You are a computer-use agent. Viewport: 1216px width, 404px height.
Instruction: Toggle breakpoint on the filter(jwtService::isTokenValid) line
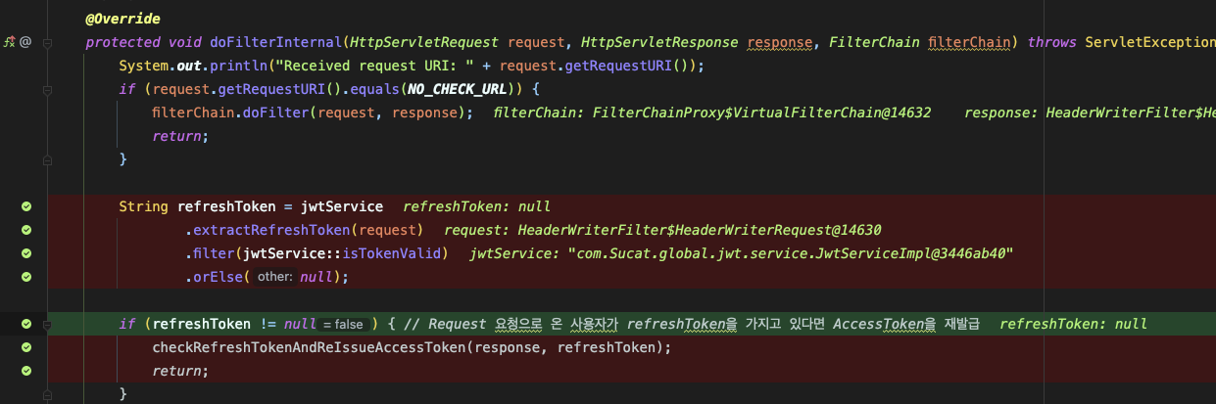26,253
